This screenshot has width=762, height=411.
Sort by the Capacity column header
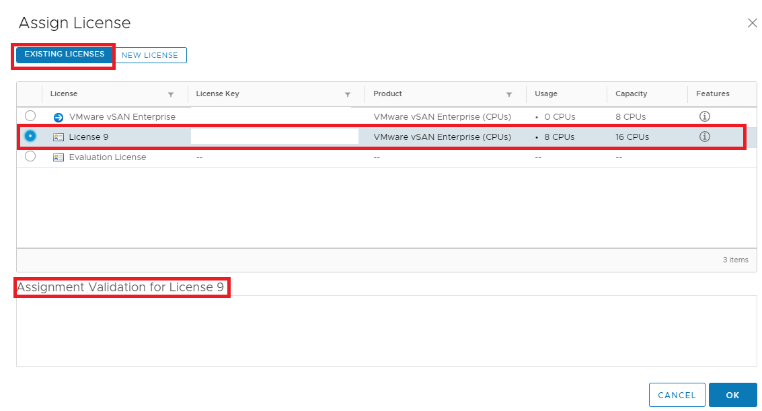click(631, 94)
